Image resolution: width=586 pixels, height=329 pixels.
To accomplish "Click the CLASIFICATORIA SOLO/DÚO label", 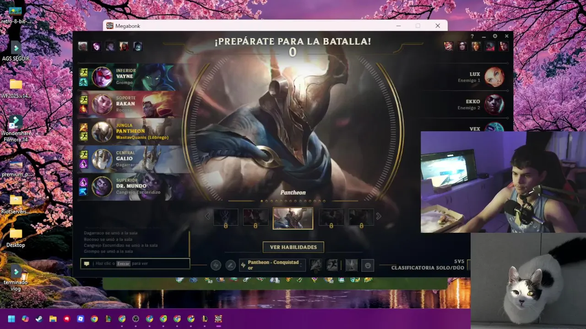I will click(428, 268).
